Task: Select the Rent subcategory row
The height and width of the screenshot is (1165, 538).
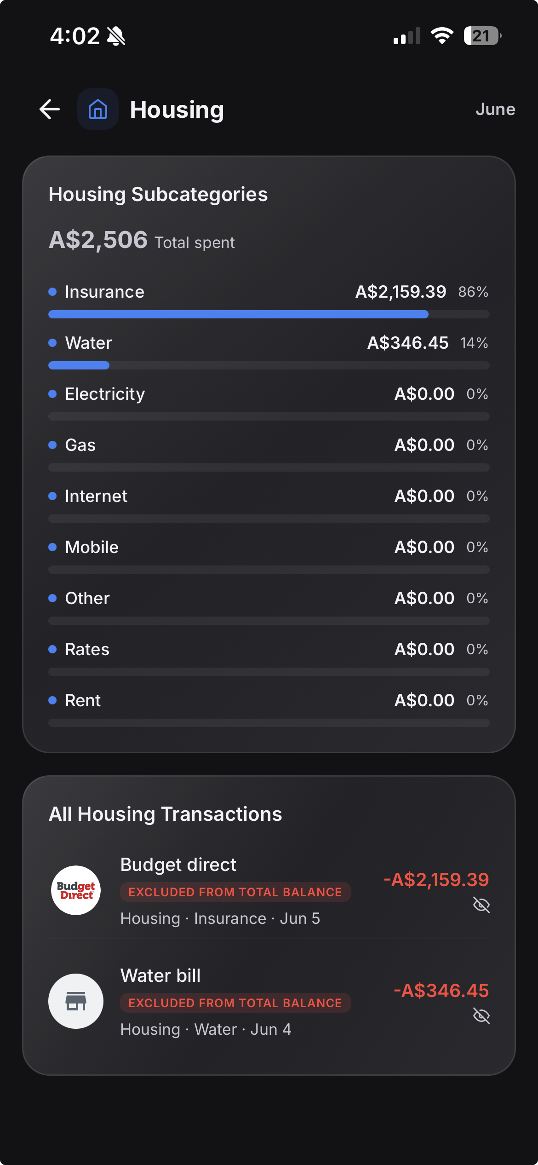Action: pyautogui.click(x=269, y=709)
